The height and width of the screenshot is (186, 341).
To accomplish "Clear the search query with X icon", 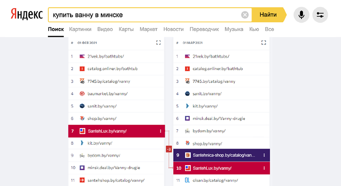I will click(x=245, y=15).
